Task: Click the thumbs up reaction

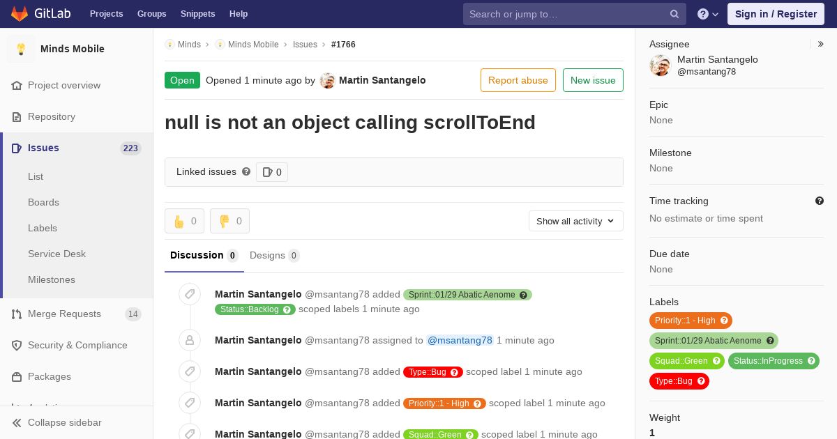Action: [184, 221]
